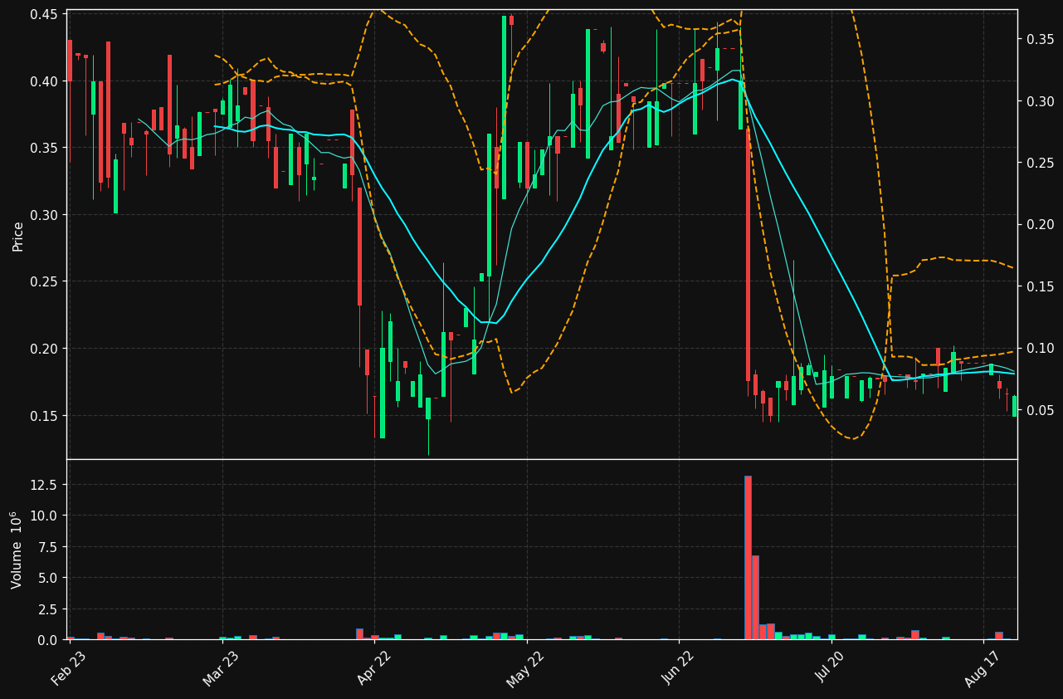This screenshot has width=1063, height=699.
Task: Click the tallest red volume bar
Action: point(748,557)
